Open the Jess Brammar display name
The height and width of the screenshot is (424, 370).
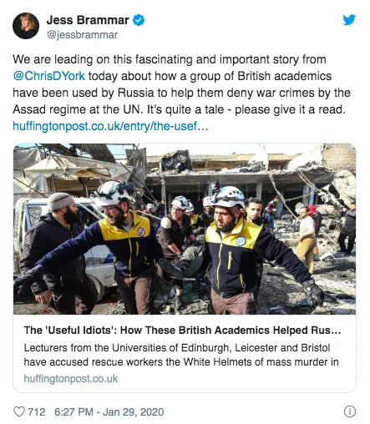coord(88,20)
